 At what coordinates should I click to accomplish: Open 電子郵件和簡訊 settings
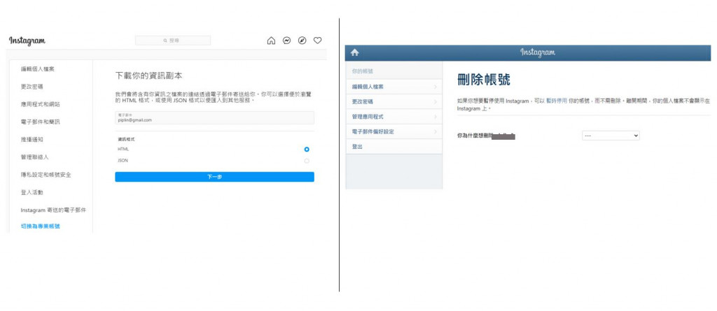(x=40, y=122)
